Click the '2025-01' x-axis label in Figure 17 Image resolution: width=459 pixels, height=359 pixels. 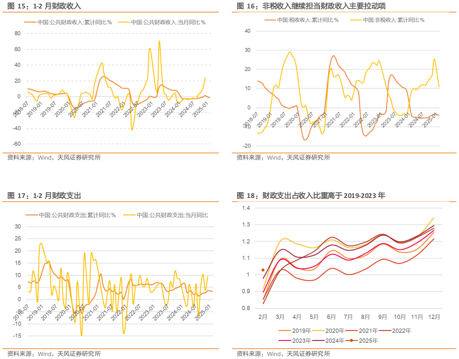(203, 313)
